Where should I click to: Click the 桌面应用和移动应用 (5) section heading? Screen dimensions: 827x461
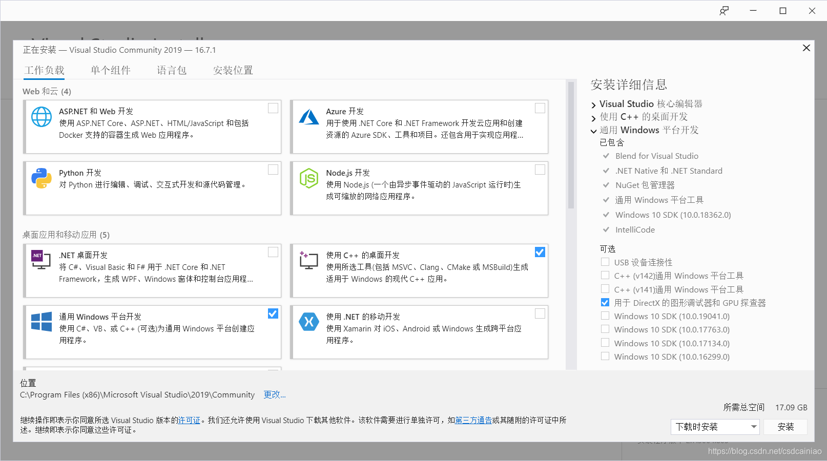coord(66,235)
